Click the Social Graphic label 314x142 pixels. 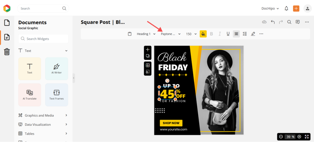[x=28, y=28]
